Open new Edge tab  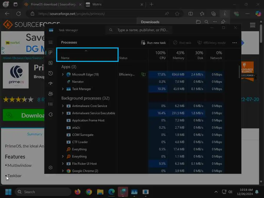(151, 4)
